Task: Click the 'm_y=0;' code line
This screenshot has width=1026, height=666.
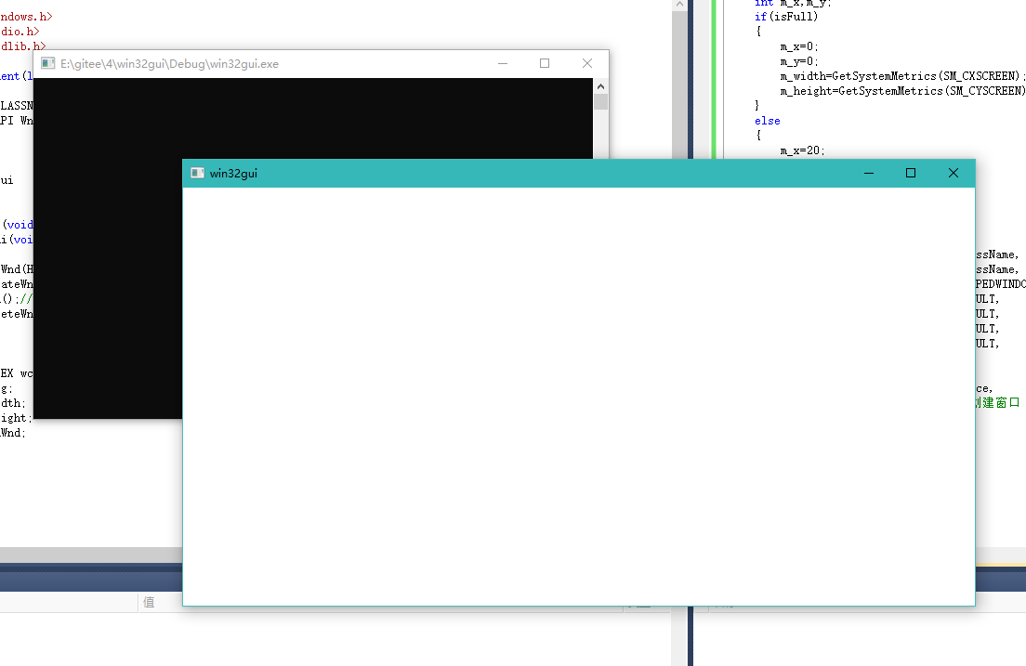Action: click(799, 61)
